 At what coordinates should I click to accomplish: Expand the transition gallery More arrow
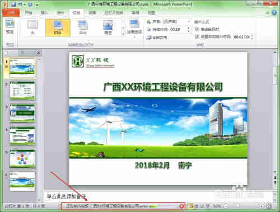pyautogui.click(x=123, y=34)
